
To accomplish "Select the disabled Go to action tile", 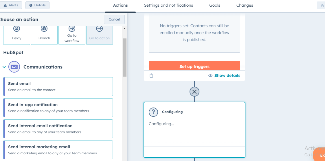I will (x=100, y=35).
